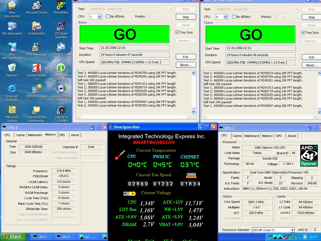The height and width of the screenshot is (241, 321).
Task: Select Cache tab in right CPU-Z
Action: (x=237, y=136)
